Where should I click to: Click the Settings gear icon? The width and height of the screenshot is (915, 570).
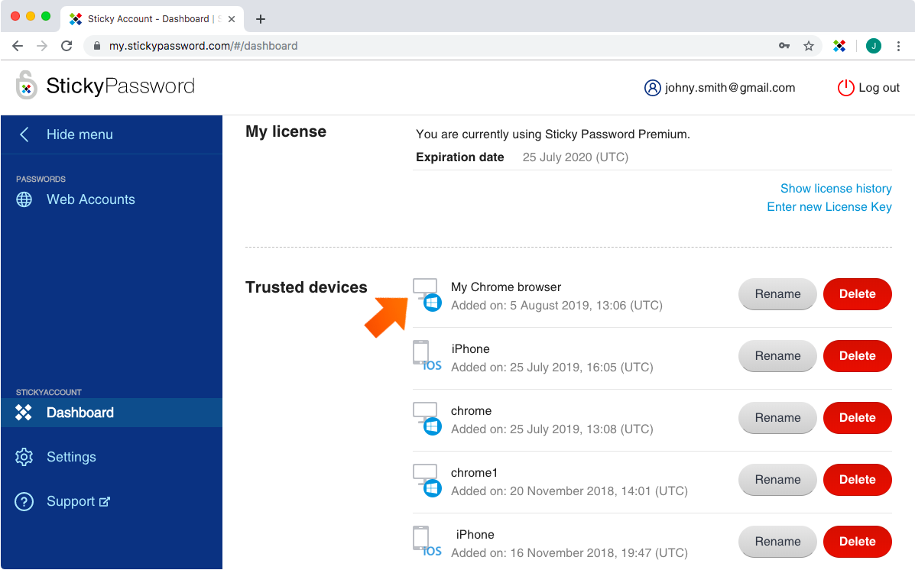(x=24, y=457)
